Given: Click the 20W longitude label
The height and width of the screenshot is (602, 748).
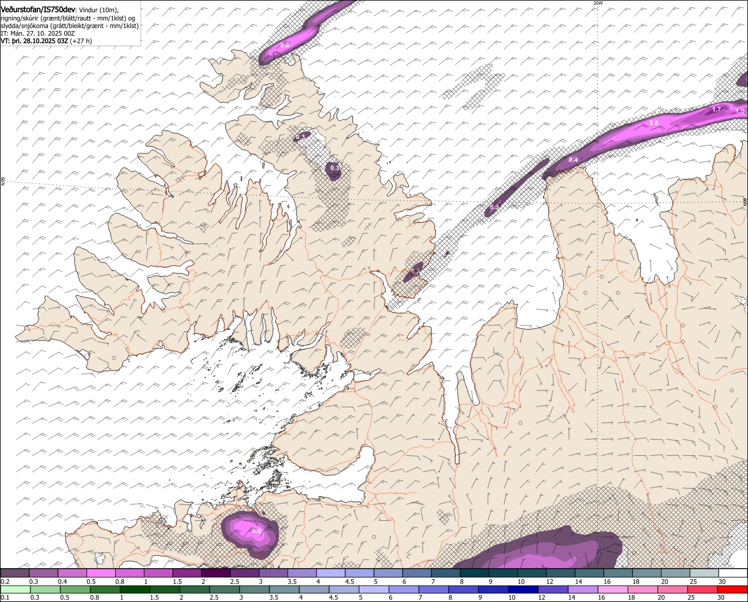Looking at the screenshot, I should click(597, 3).
